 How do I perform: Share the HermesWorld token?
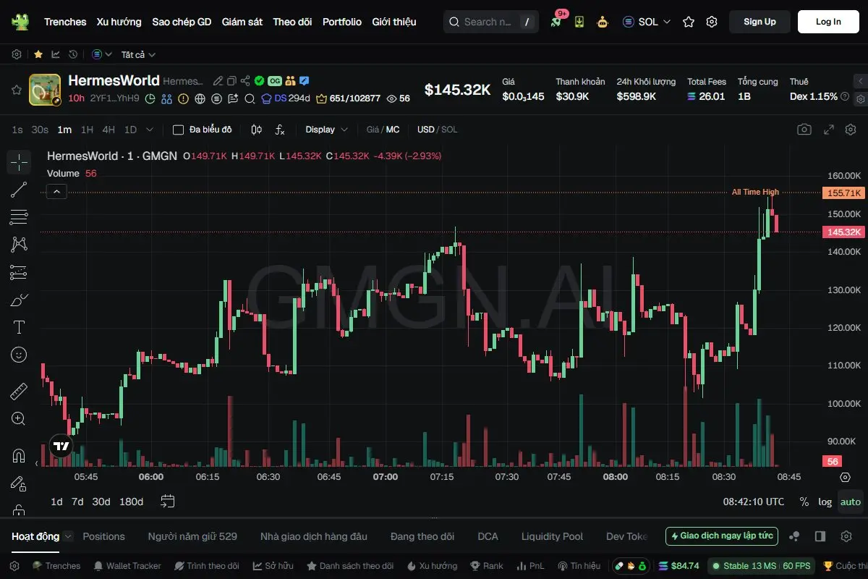click(245, 81)
